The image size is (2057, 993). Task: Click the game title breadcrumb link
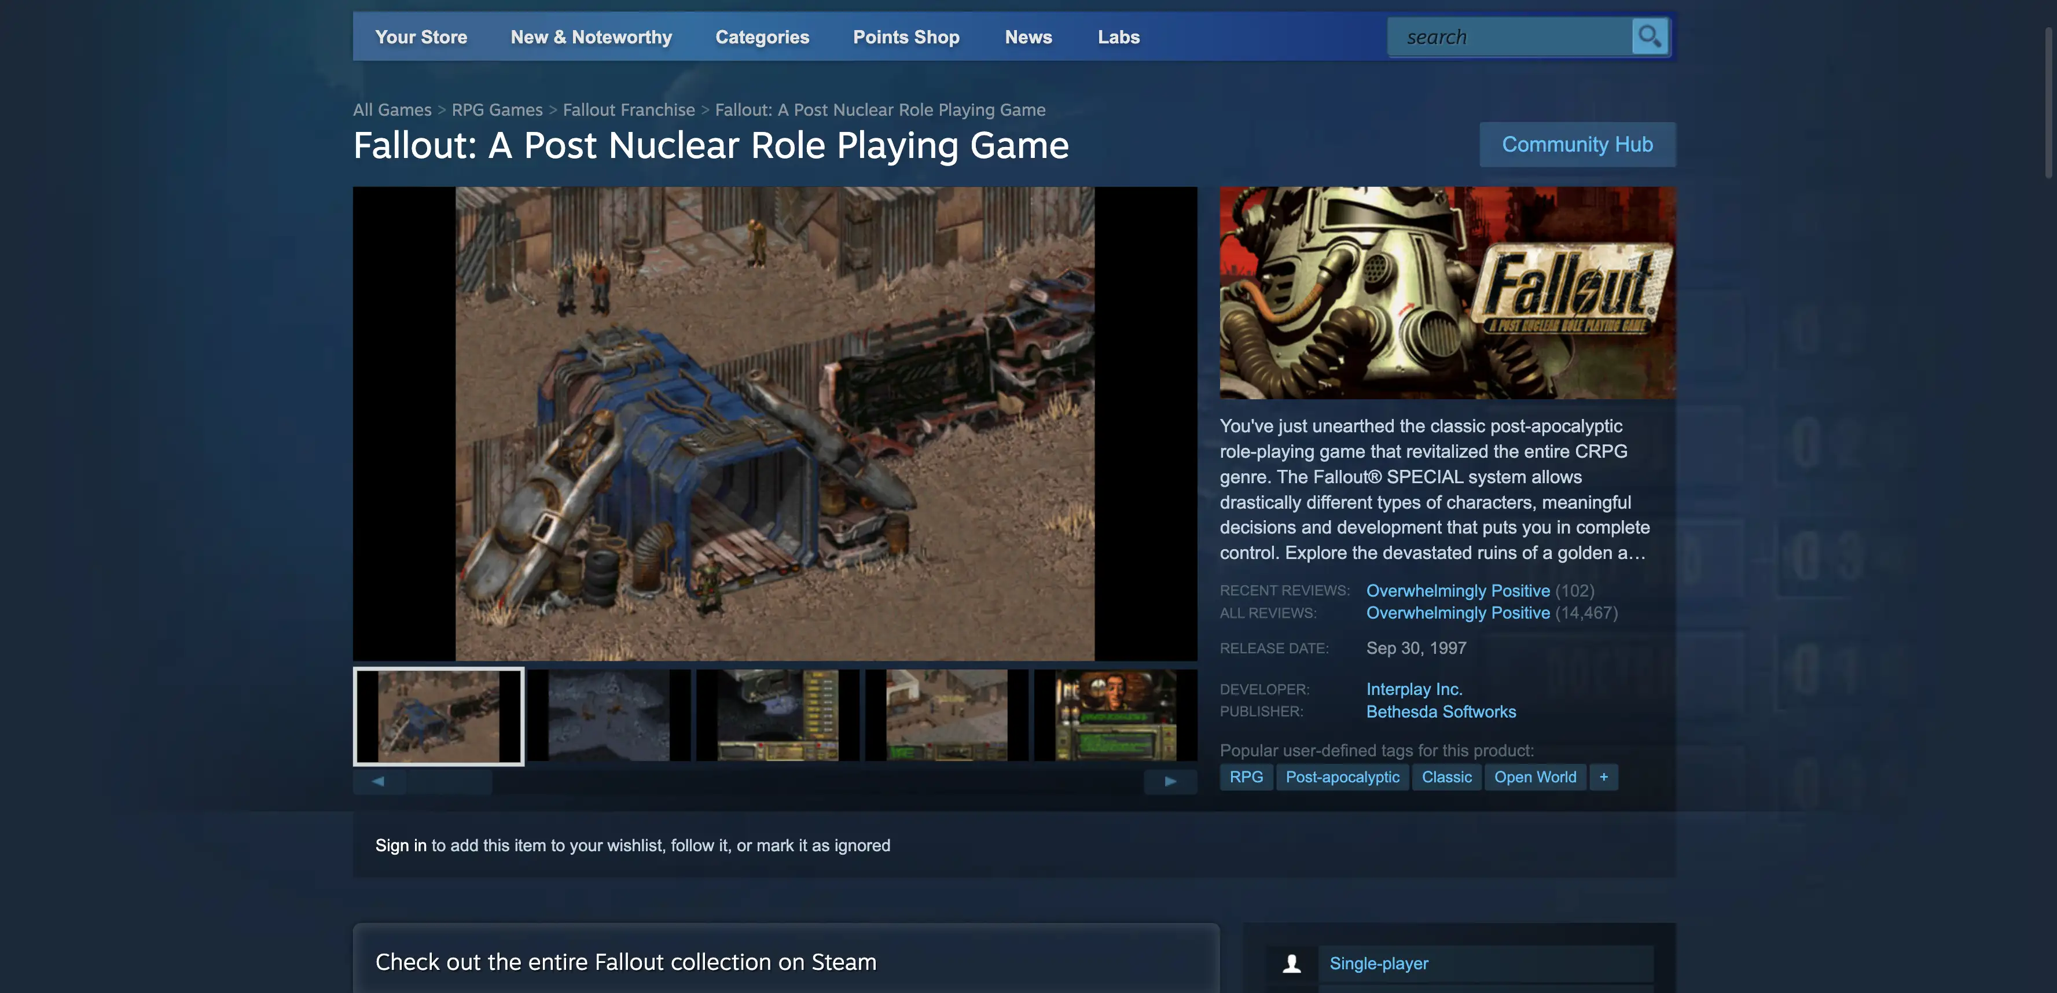coord(880,109)
